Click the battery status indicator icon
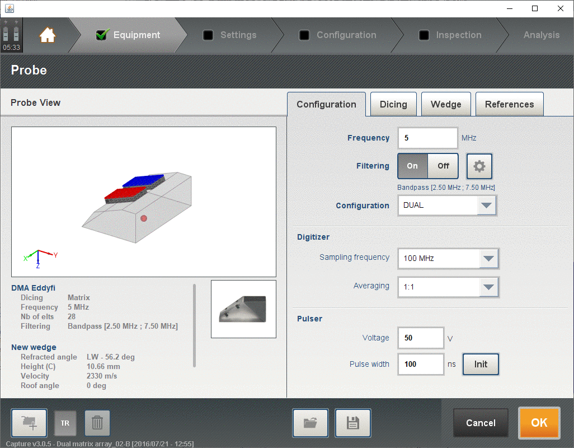 point(11,31)
